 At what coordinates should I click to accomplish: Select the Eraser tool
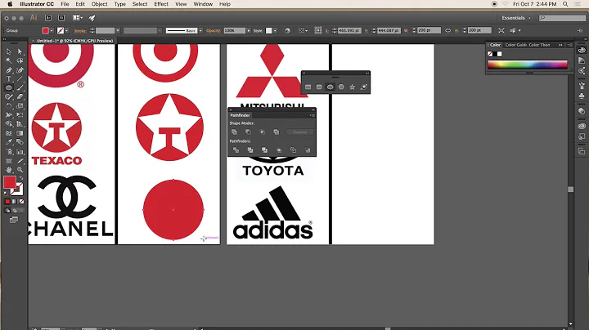coord(20,96)
